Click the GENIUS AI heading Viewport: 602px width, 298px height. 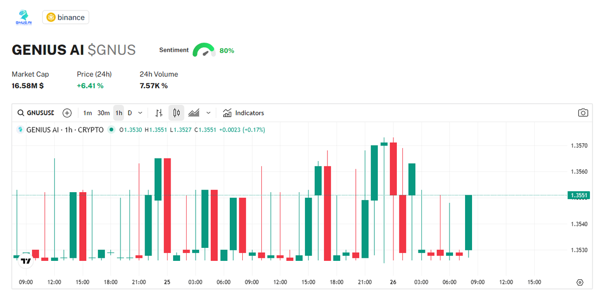click(x=48, y=50)
